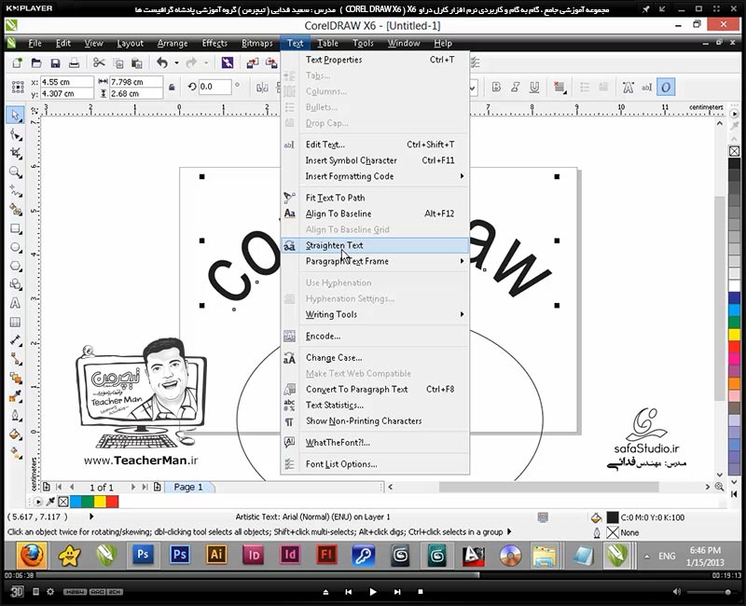
Task: Click the Copy icon in toolbar
Action: click(x=118, y=62)
